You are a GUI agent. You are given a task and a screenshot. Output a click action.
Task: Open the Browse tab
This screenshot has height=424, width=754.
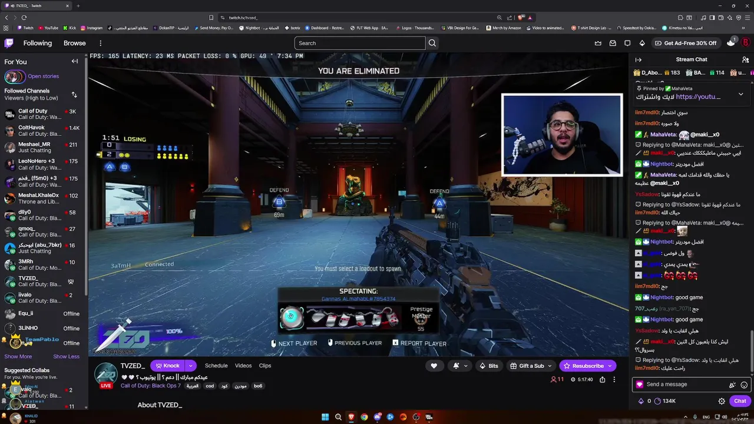point(75,43)
